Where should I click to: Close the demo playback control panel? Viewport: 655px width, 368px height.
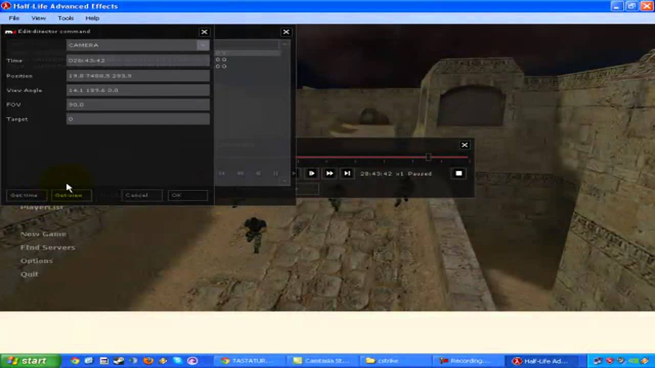(465, 145)
